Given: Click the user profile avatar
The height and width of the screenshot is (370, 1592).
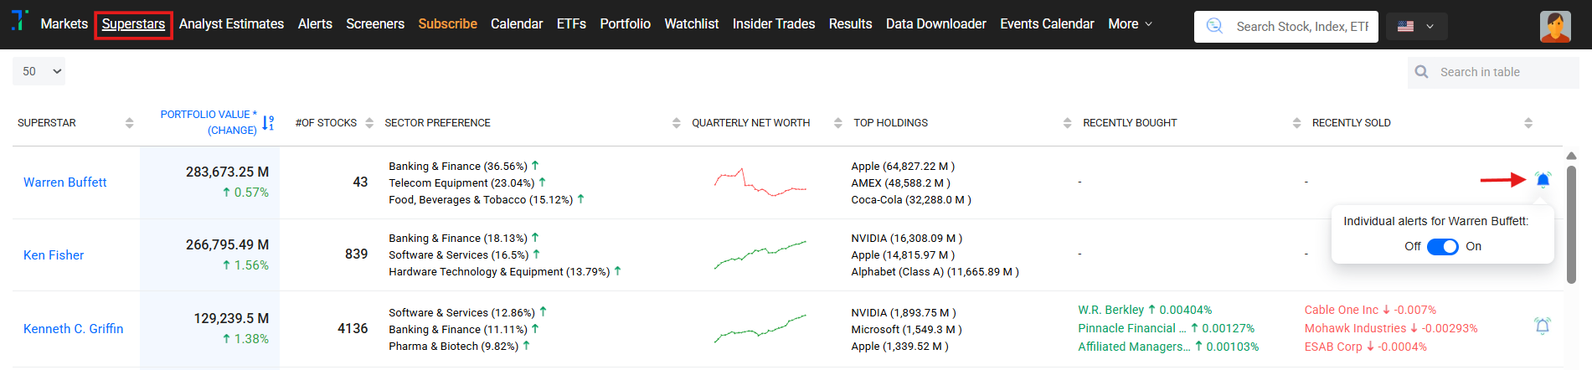Looking at the screenshot, I should tap(1554, 26).
